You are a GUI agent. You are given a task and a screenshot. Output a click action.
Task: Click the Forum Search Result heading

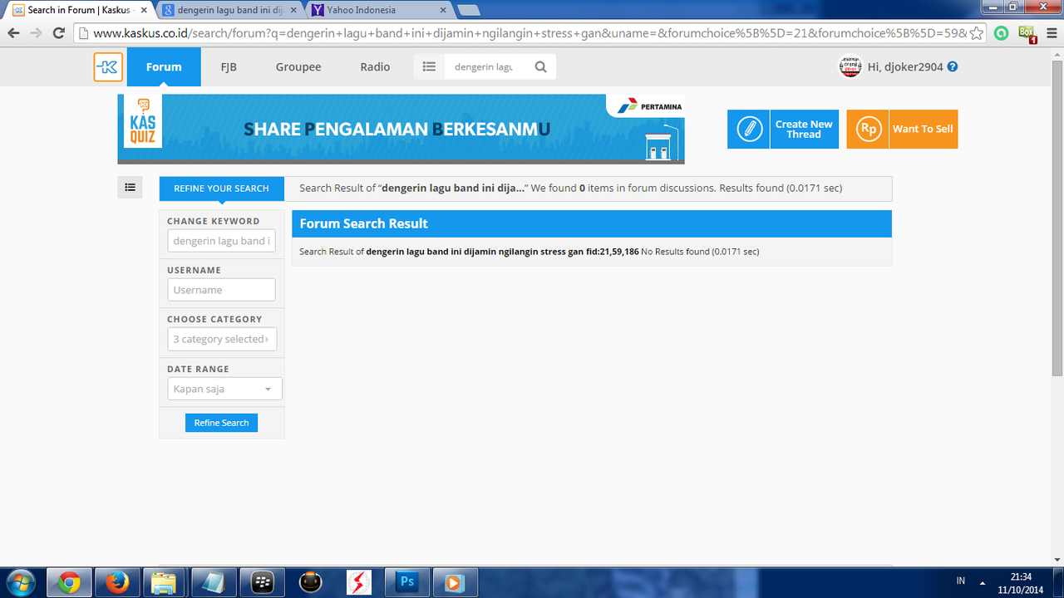[364, 223]
